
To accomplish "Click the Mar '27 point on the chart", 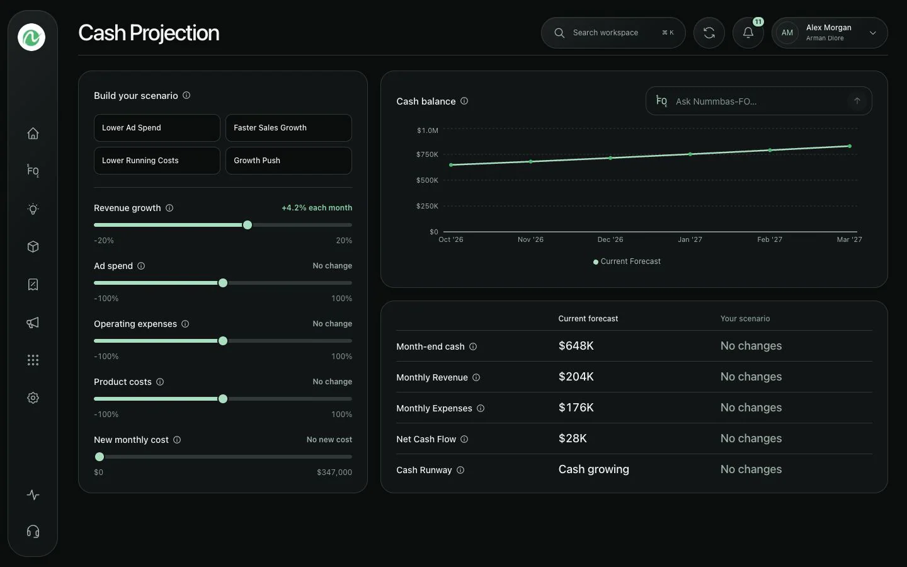I will click(850, 146).
